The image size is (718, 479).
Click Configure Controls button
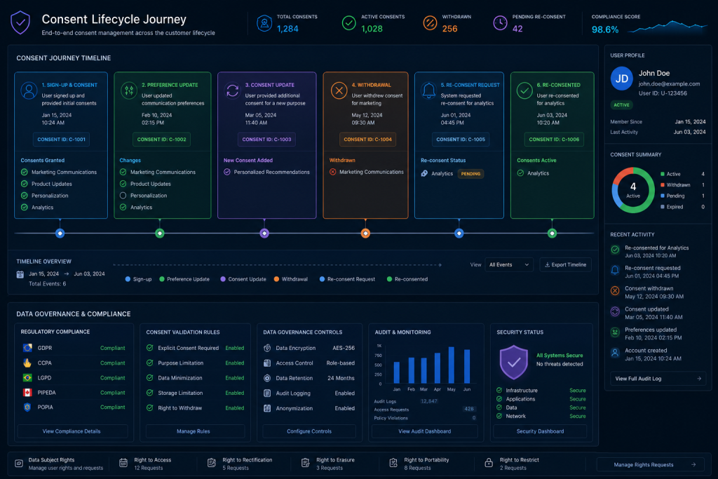tap(309, 431)
